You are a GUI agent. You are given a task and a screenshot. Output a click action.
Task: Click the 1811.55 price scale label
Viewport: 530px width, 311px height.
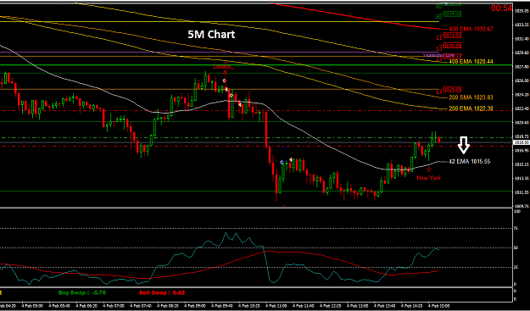(521, 192)
